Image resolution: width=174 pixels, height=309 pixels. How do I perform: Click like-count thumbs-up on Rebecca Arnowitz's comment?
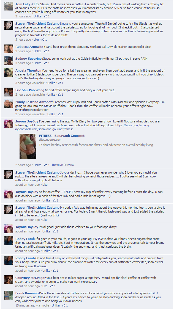click(46, 51)
